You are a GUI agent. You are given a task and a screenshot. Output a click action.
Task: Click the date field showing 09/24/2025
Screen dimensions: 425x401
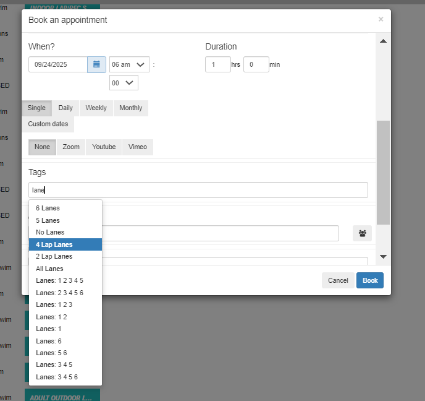pyautogui.click(x=58, y=64)
